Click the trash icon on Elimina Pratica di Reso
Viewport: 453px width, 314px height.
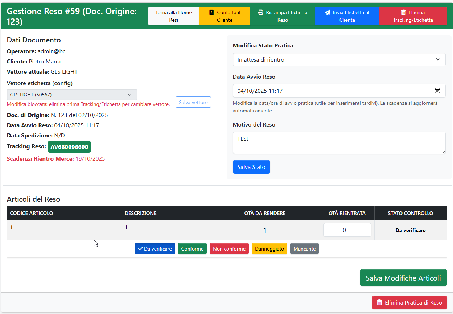pos(379,302)
